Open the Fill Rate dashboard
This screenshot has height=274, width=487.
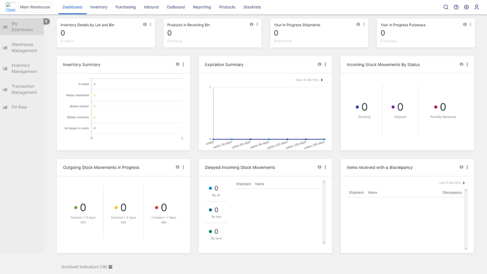point(22,107)
